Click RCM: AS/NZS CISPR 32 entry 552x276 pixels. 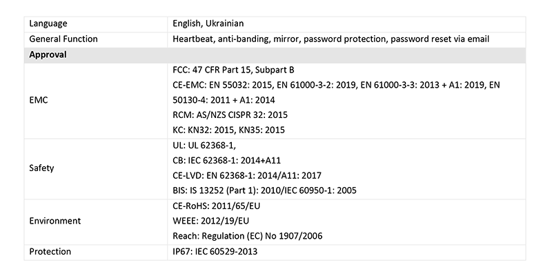230,115
